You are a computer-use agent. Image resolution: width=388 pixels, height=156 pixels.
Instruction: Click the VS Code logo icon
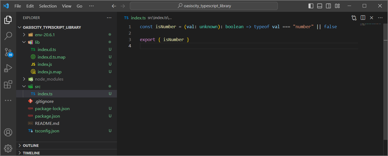pos(6,6)
